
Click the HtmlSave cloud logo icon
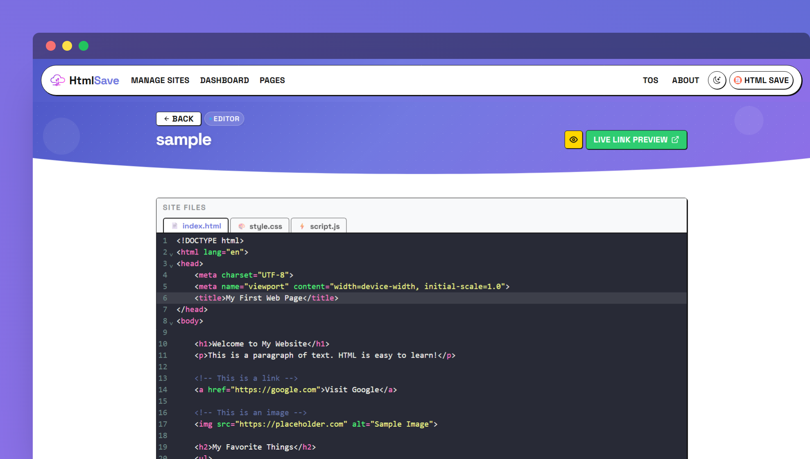[x=57, y=80]
